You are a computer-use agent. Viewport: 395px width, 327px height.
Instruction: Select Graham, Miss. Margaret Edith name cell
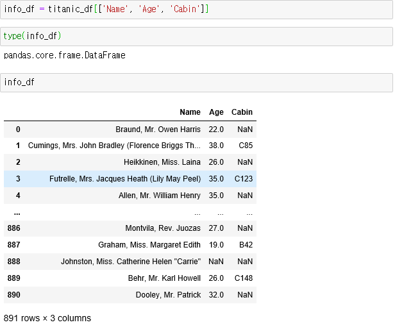[149, 245]
